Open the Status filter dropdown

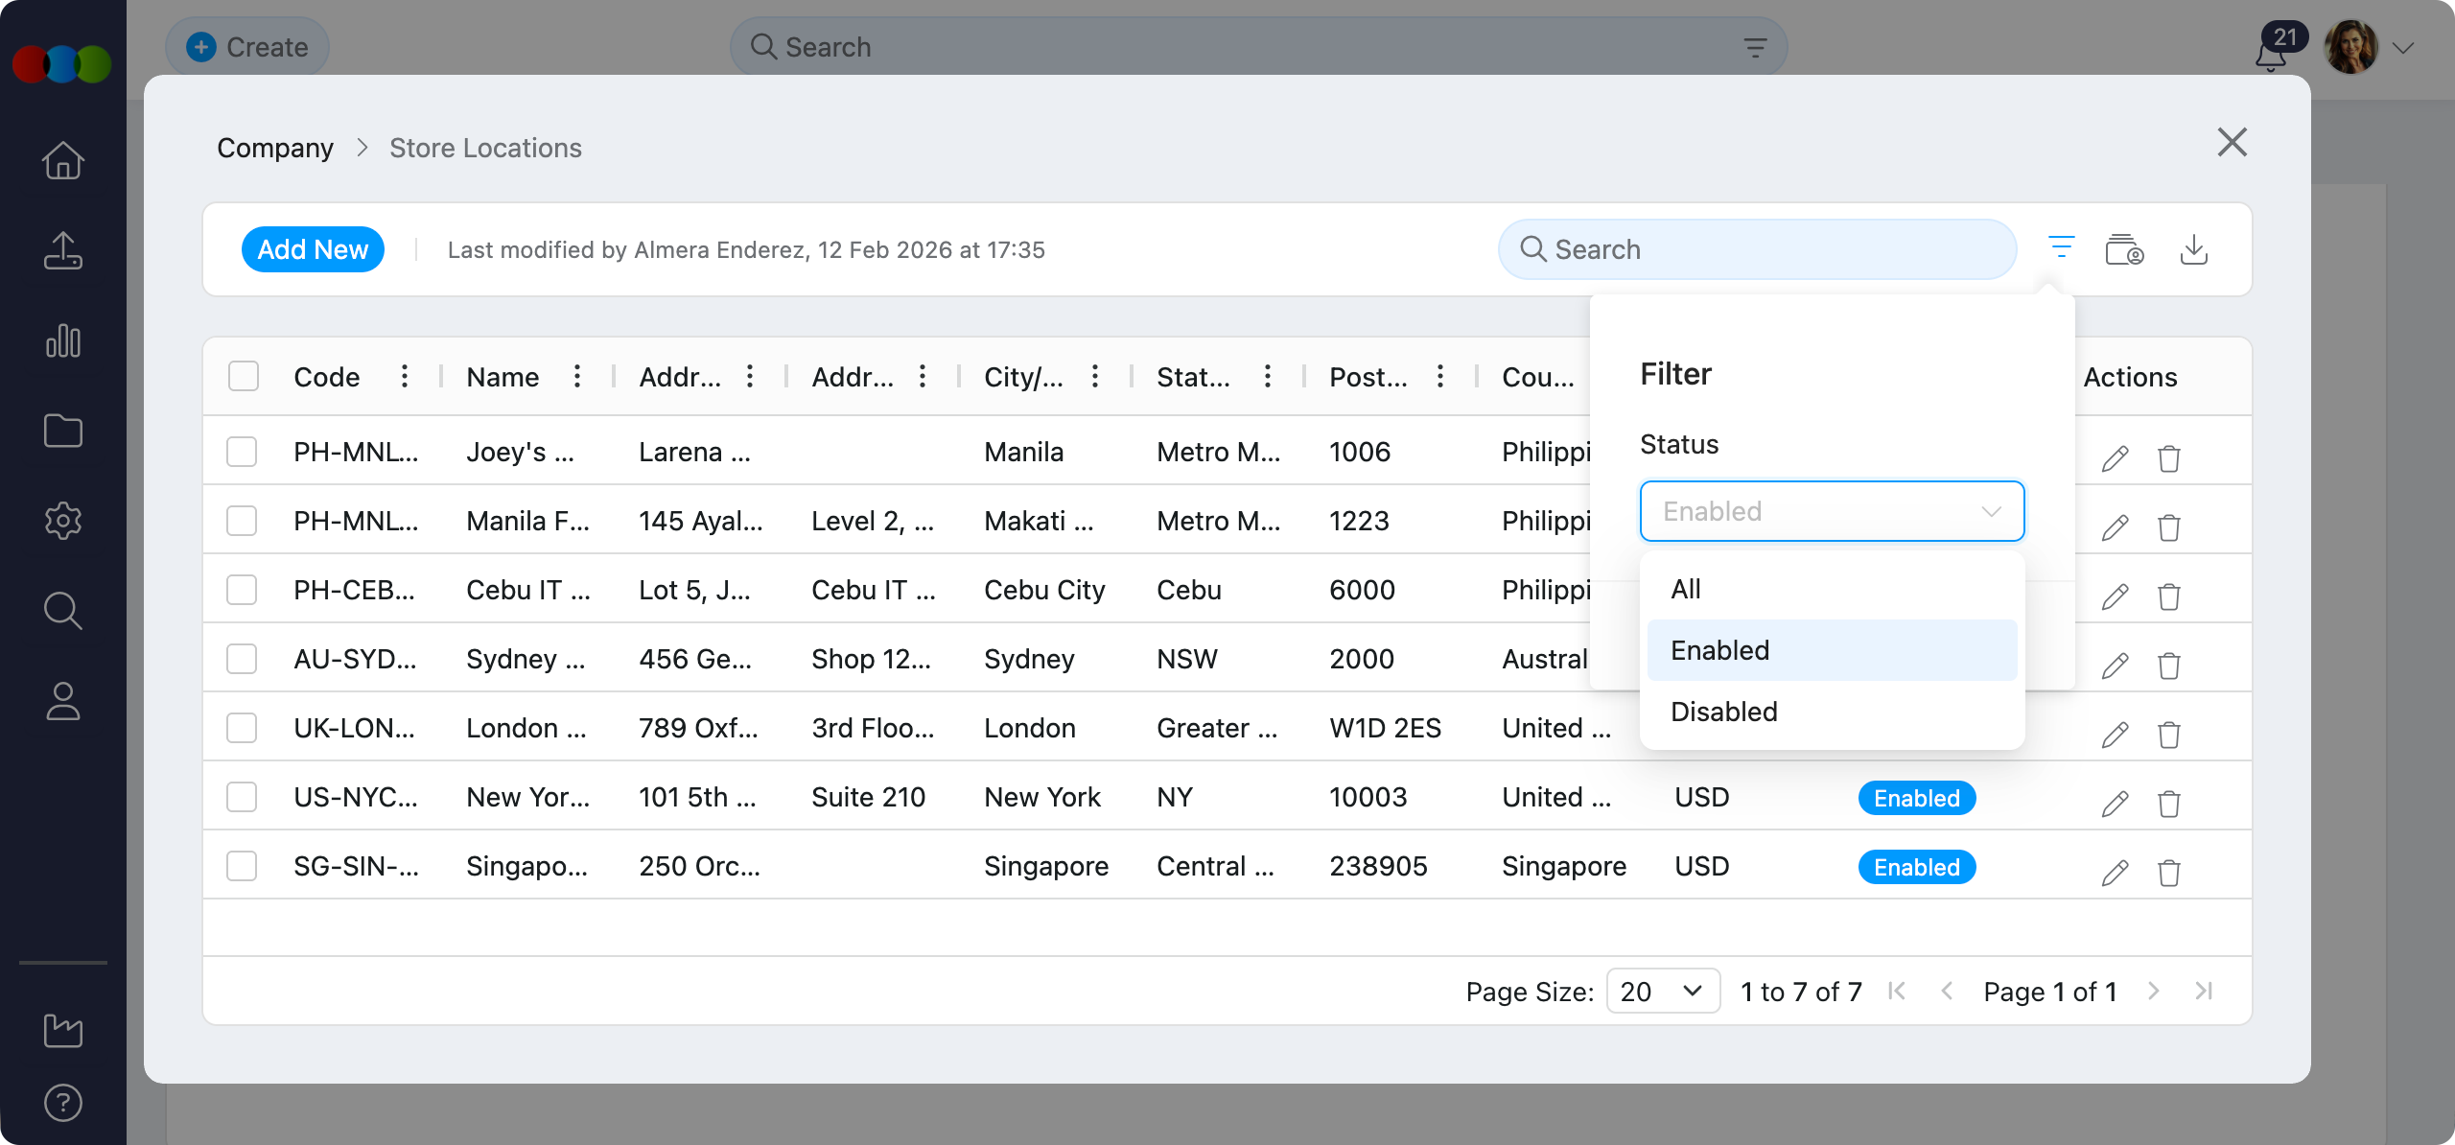(x=1831, y=511)
